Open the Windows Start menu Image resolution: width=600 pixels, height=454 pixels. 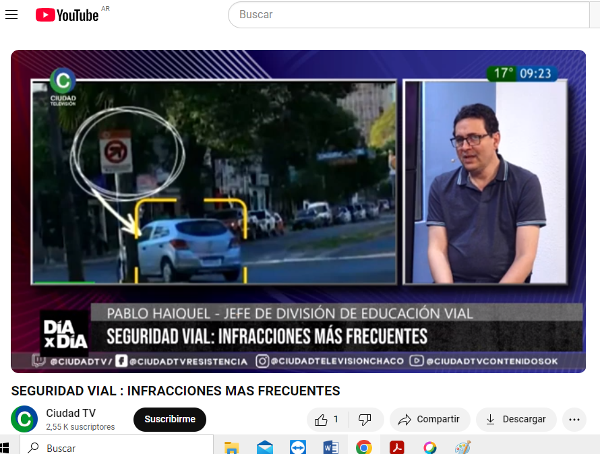pyautogui.click(x=5, y=447)
